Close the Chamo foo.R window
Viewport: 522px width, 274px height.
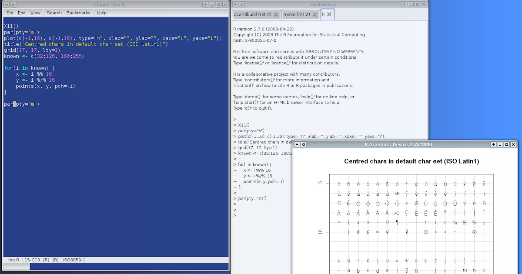[225, 4]
